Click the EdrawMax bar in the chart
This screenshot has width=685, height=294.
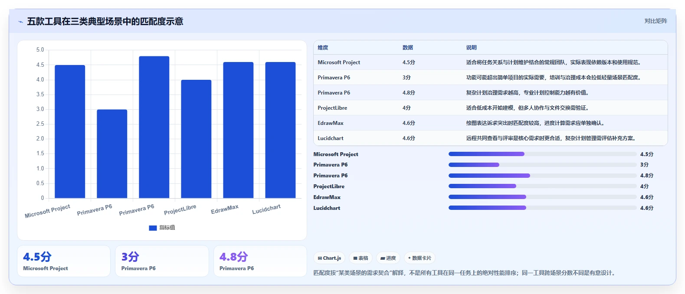[238, 130]
